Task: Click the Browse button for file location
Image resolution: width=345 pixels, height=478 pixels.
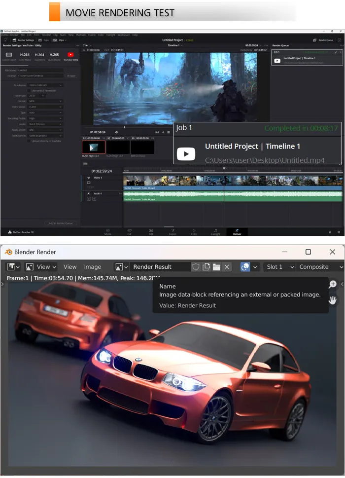Action: 71,75
